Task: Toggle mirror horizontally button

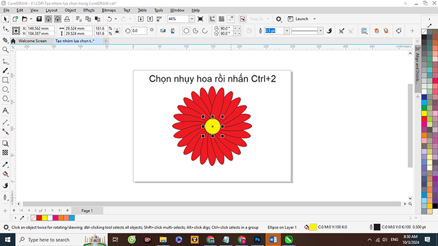Action: click(x=163, y=31)
